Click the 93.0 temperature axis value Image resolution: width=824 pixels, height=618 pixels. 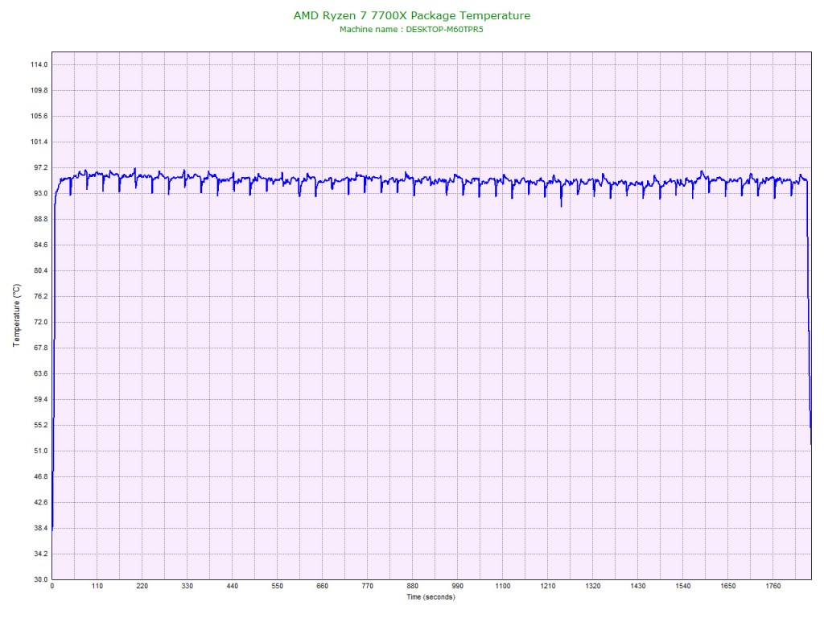[x=39, y=193]
